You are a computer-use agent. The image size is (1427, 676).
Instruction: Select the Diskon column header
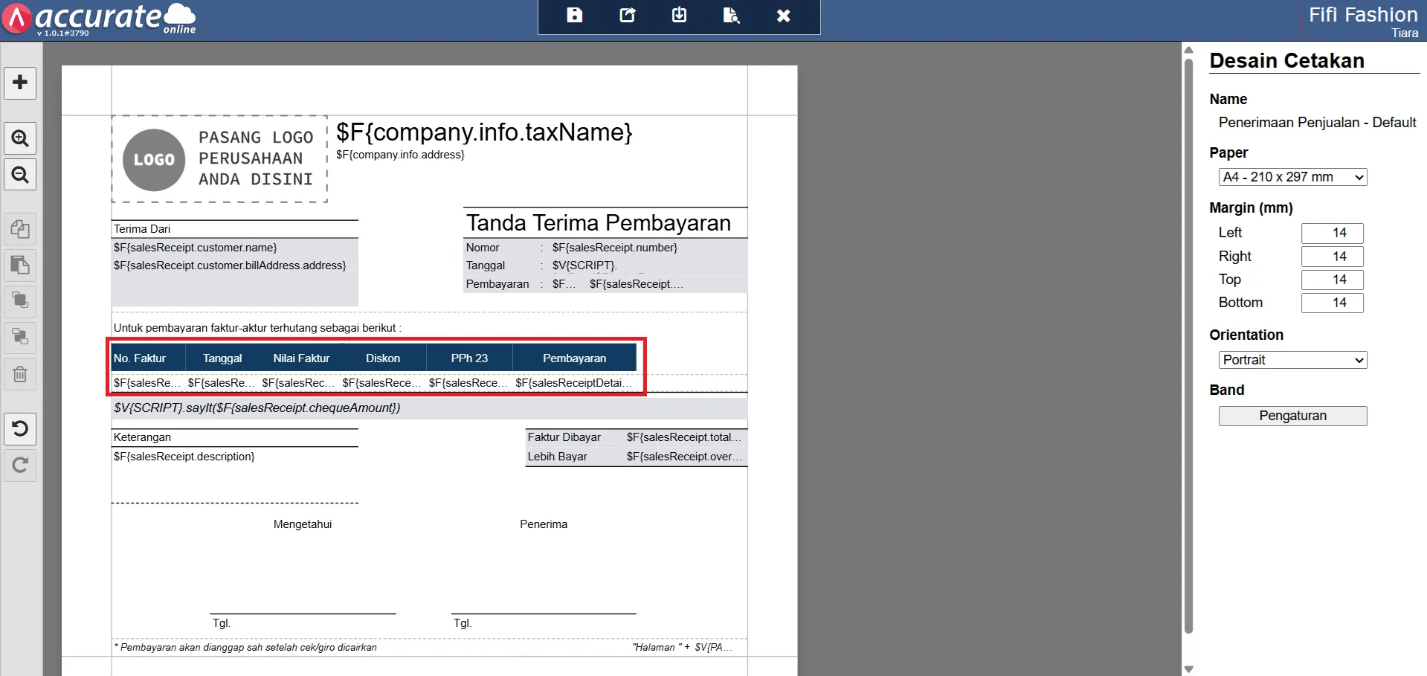pos(383,358)
